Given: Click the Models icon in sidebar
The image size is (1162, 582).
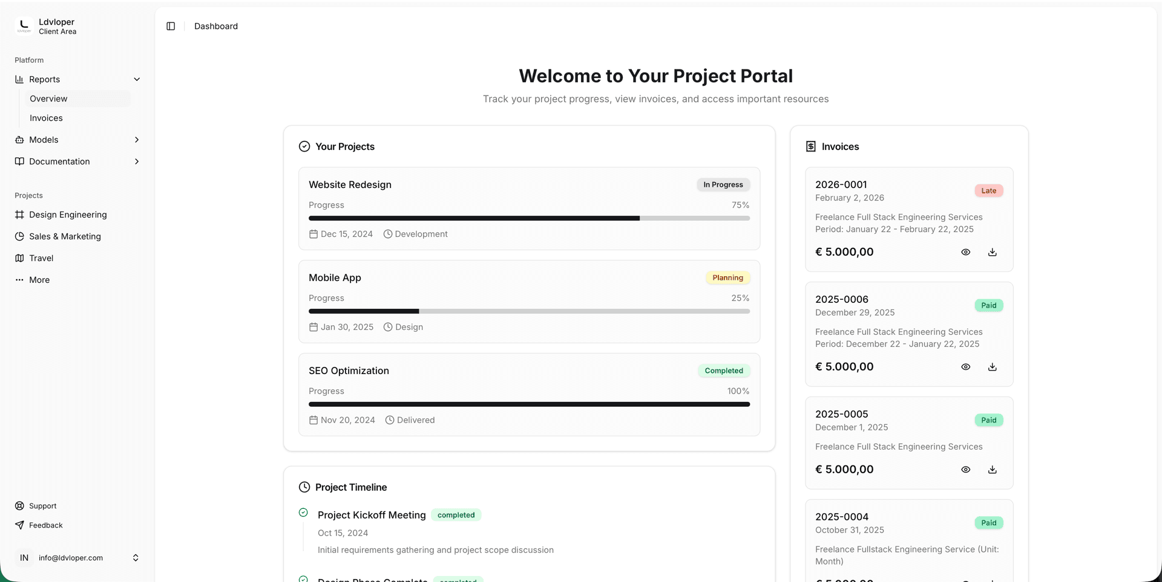Looking at the screenshot, I should click(19, 140).
